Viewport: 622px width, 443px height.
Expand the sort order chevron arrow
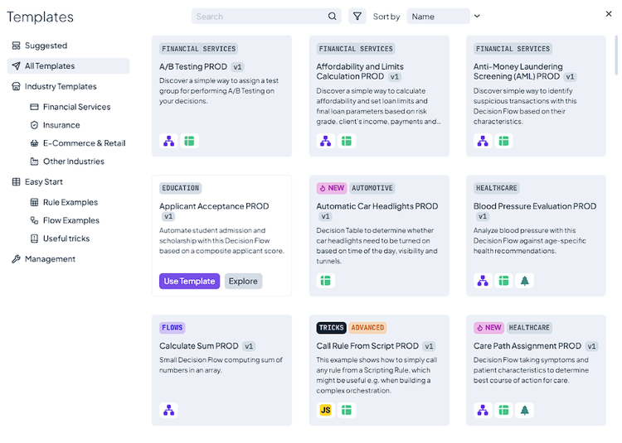click(477, 16)
